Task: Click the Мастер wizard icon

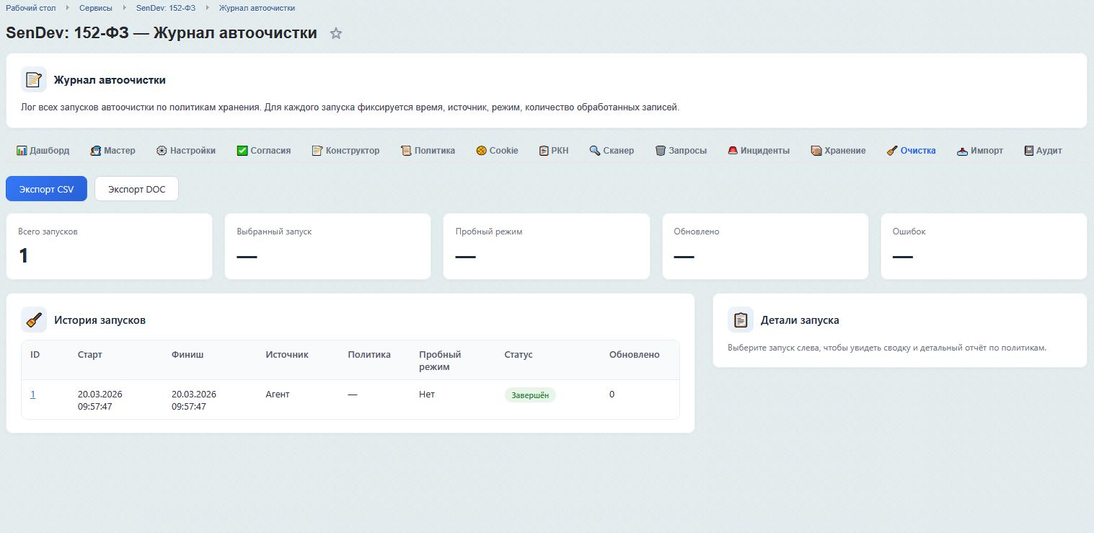Action: point(95,151)
